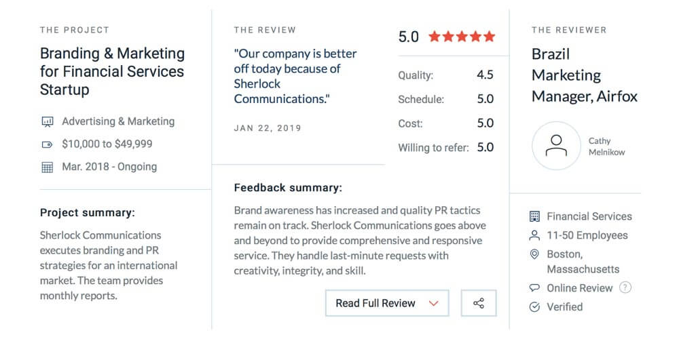Viewport: 679px width, 339px height.
Task: Click the Sherlock Communications review quote
Action: click(295, 76)
